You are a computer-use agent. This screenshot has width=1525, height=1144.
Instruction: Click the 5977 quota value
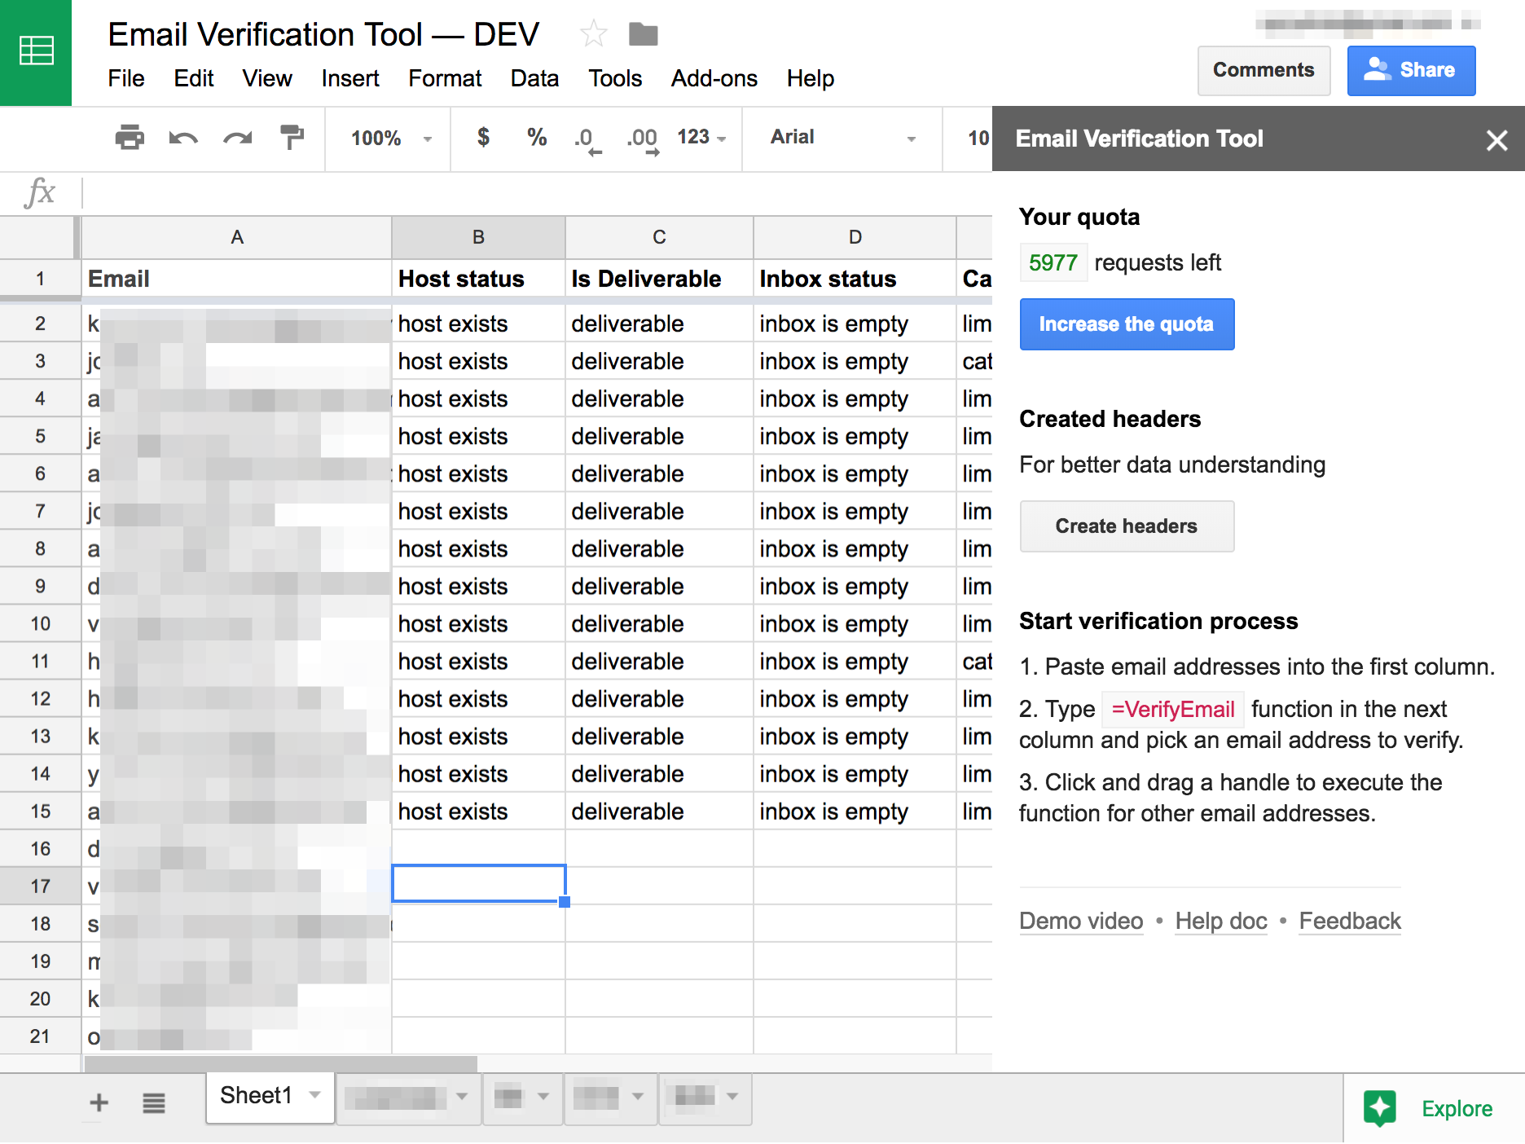tap(1053, 262)
